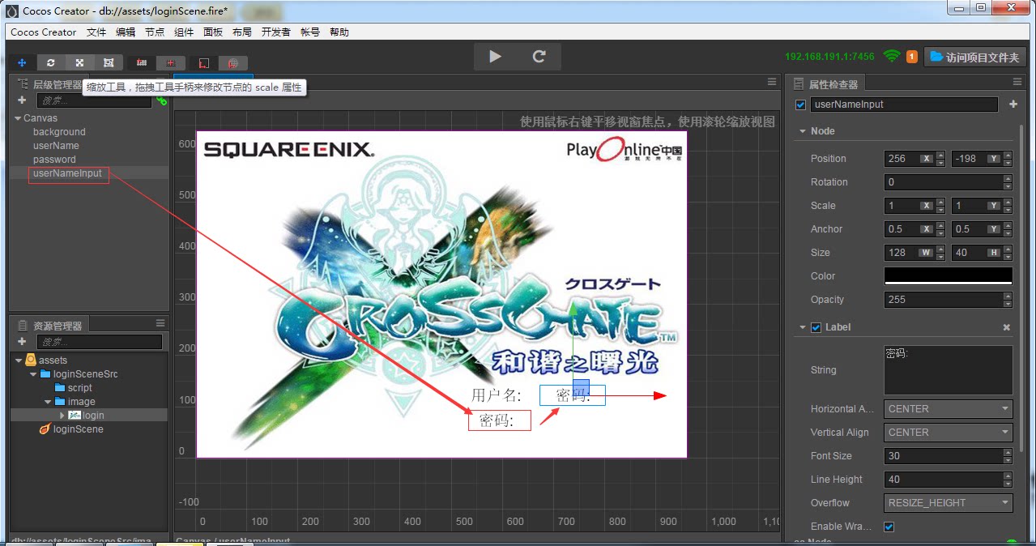This screenshot has width=1036, height=546.
Task: Disable the Label component checkbox
Action: pyautogui.click(x=816, y=327)
